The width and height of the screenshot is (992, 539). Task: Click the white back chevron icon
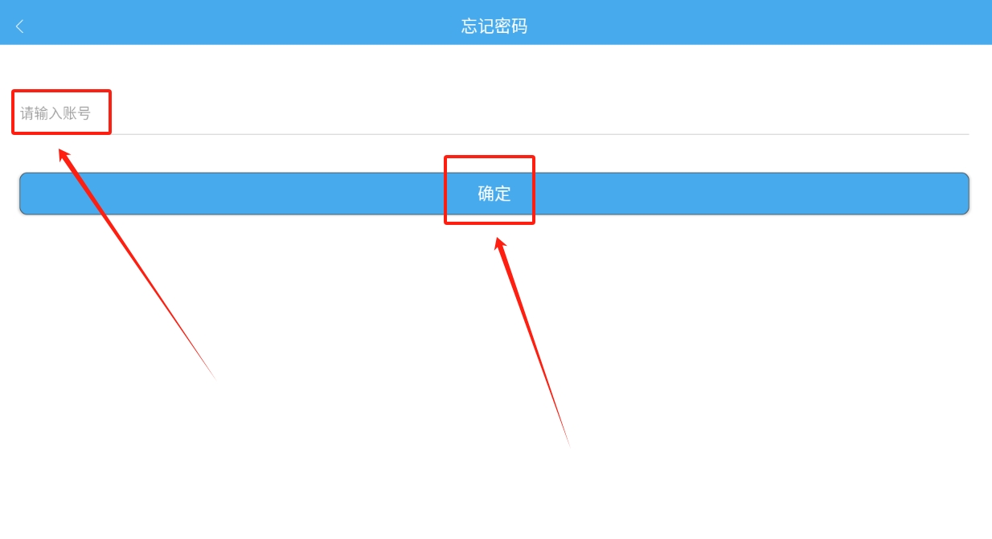(x=20, y=27)
